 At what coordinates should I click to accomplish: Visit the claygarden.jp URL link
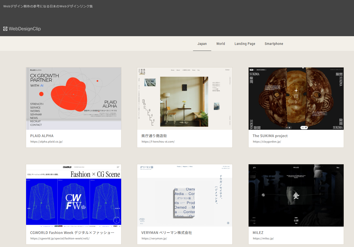tap(267, 142)
